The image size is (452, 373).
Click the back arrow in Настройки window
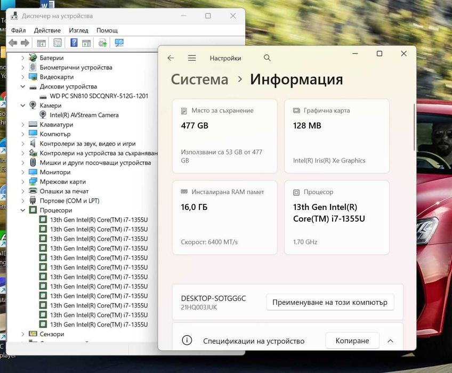[171, 58]
